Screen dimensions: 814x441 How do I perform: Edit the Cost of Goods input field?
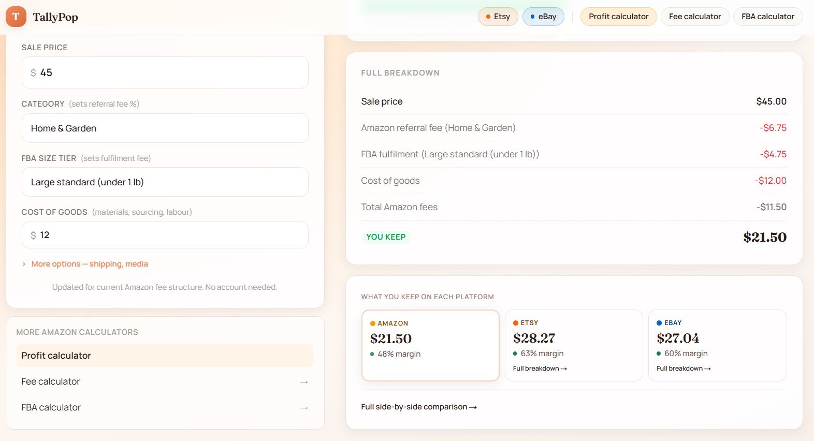[x=165, y=235]
